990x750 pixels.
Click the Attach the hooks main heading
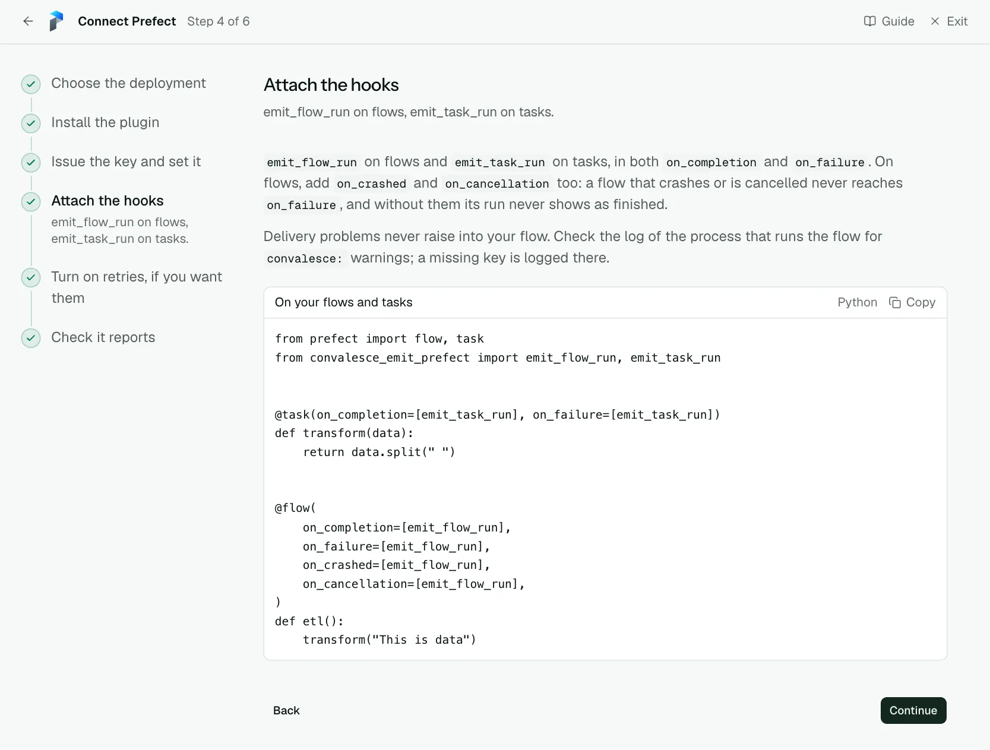(331, 85)
